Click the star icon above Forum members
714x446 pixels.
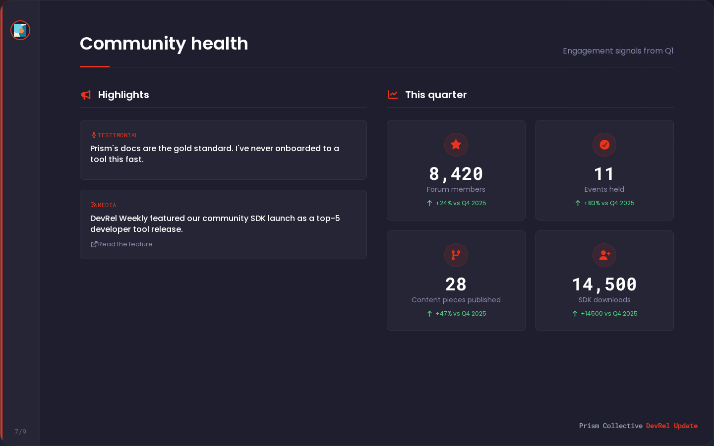[456, 145]
